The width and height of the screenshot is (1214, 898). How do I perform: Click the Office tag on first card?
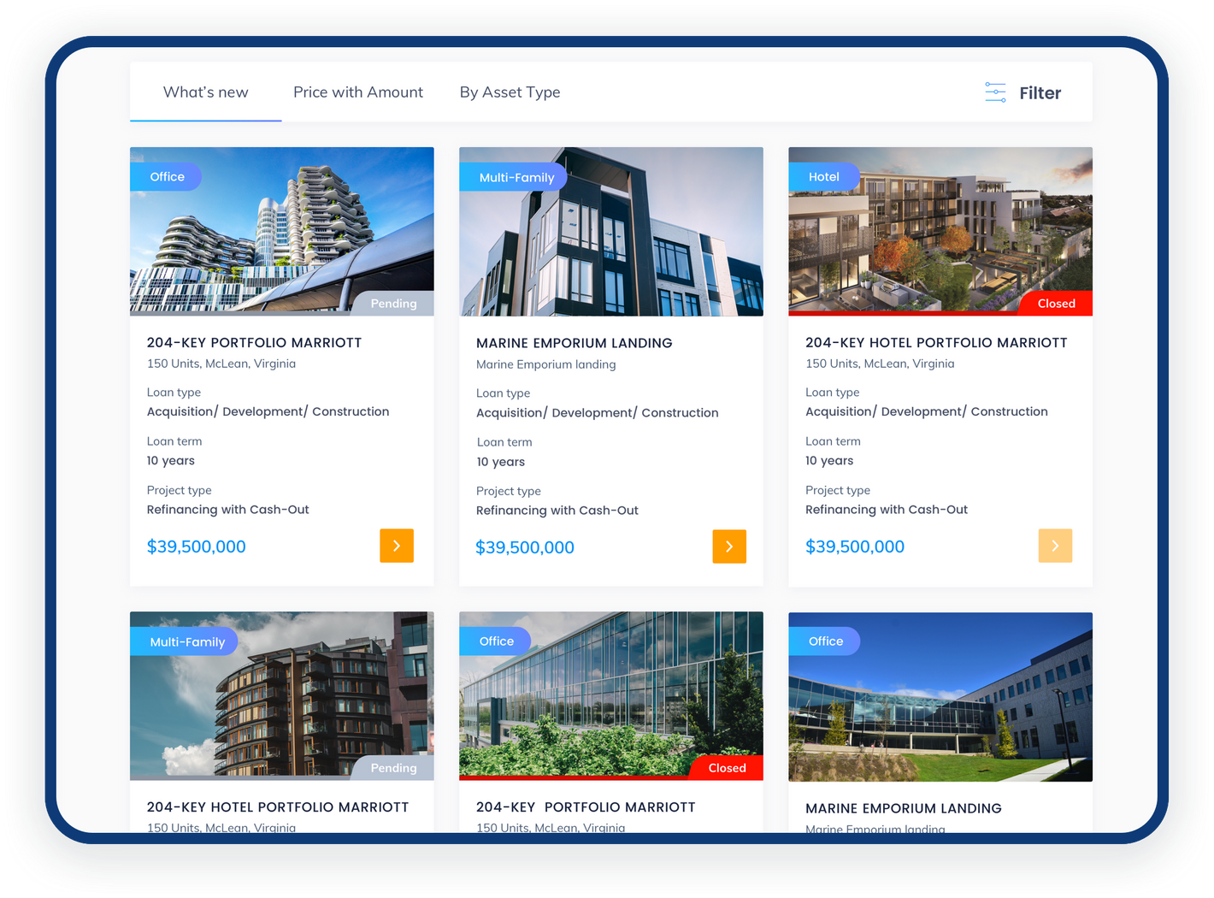pos(167,177)
